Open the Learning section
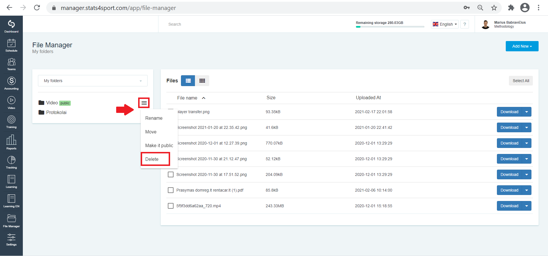The height and width of the screenshot is (256, 548). tap(11, 182)
